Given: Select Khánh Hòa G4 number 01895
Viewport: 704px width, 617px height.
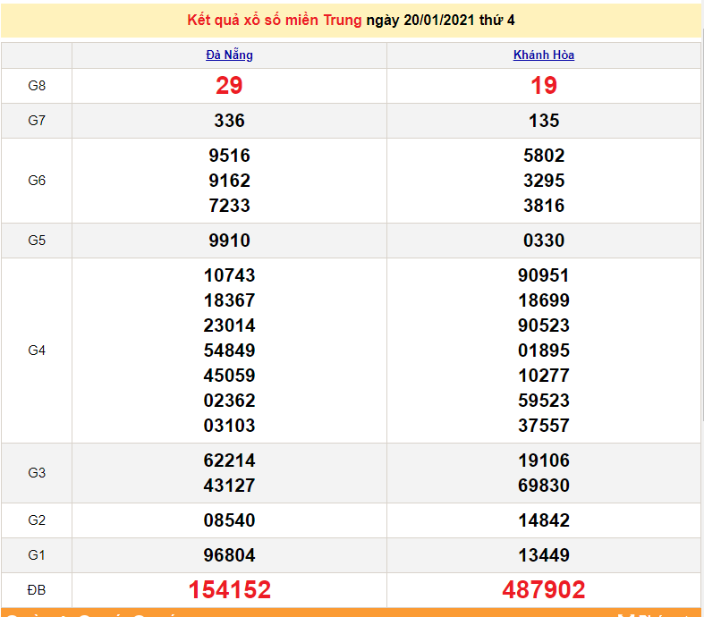Looking at the screenshot, I should pyautogui.click(x=543, y=351).
